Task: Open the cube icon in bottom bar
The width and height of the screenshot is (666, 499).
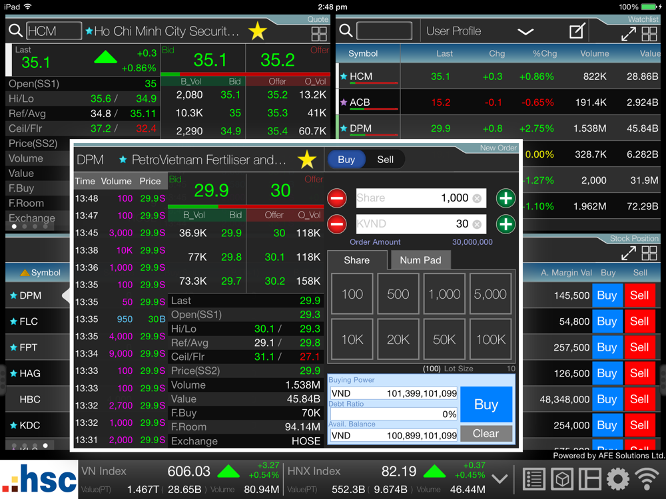Action: pos(562,480)
